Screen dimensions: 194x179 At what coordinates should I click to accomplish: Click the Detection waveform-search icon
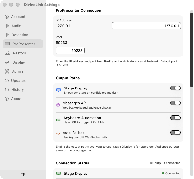pos(7,35)
